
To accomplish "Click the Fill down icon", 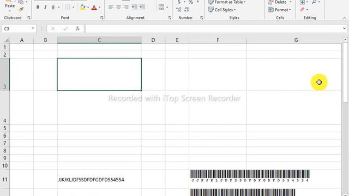I will (302, 2).
